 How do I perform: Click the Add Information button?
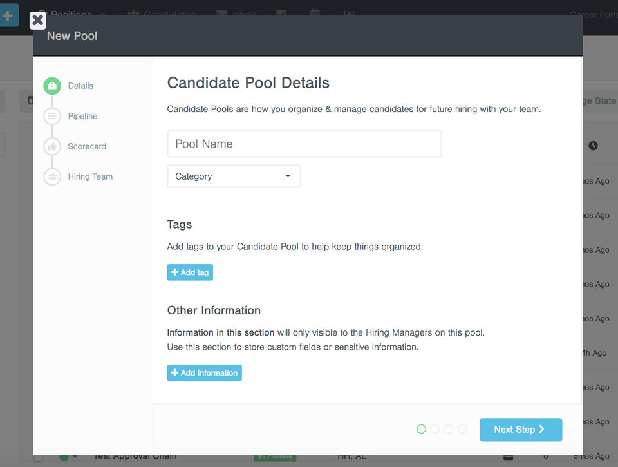point(204,373)
